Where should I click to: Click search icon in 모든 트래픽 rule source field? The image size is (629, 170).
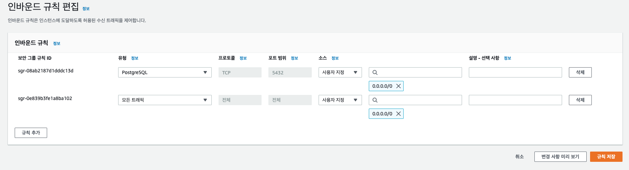(x=375, y=100)
